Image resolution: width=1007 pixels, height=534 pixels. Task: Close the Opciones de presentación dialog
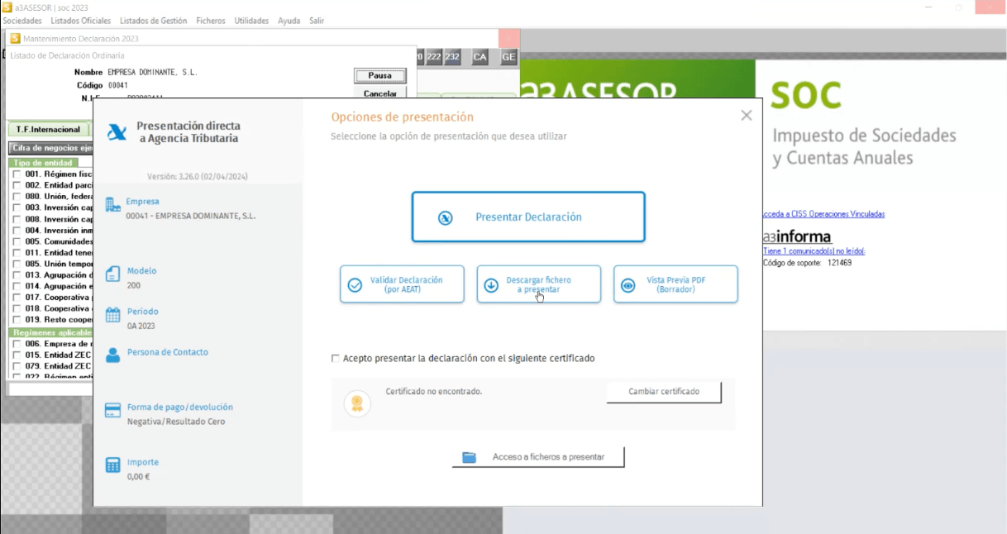point(747,116)
